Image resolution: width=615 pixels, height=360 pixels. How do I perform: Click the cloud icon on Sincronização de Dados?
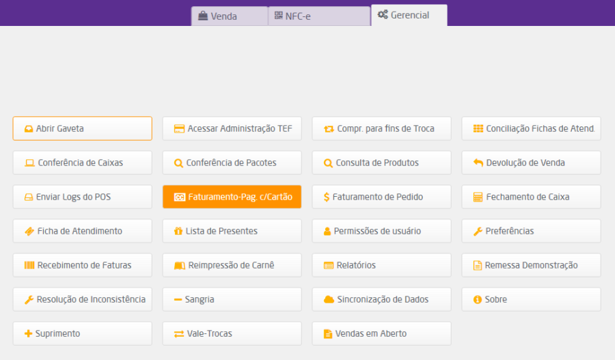(329, 299)
